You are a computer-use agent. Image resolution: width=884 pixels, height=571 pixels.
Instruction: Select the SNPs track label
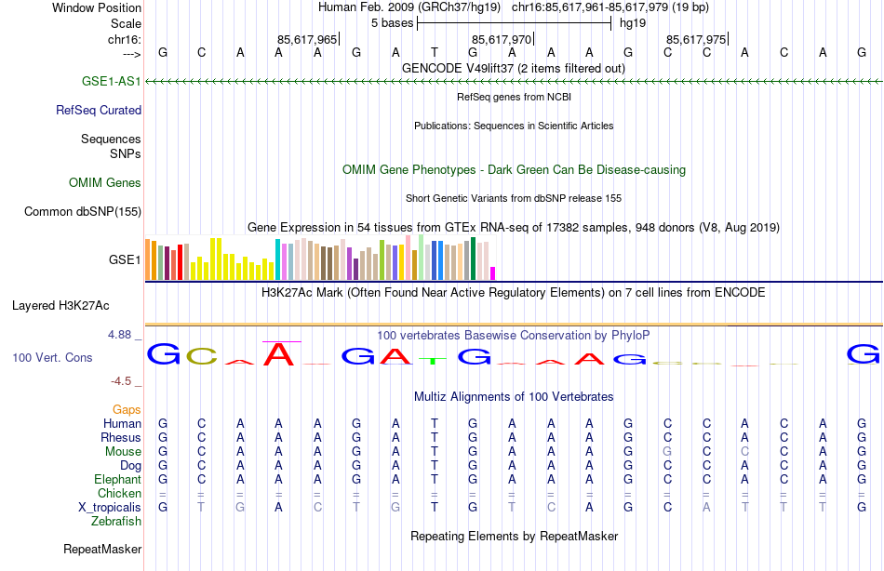tap(126, 153)
